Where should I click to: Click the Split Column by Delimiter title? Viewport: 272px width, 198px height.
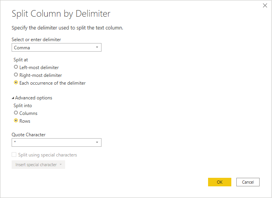61,14
